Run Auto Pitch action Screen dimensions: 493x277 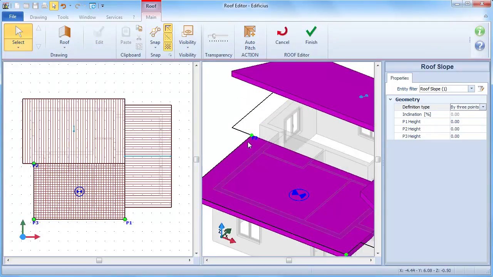click(250, 38)
